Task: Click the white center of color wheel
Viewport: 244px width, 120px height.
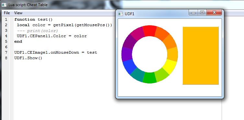Action: tap(150, 54)
